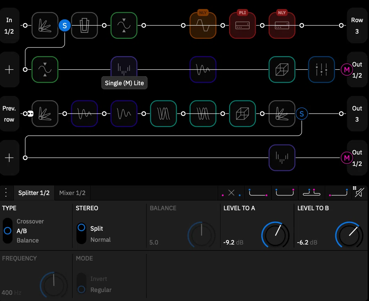Toggle the crossed-out speaker mute icon
Viewport: 369px width, 301px height.
(360, 193)
